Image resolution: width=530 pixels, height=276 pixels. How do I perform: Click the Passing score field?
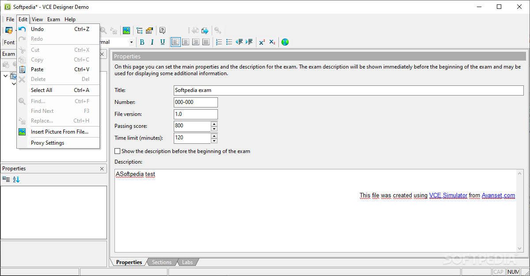192,126
